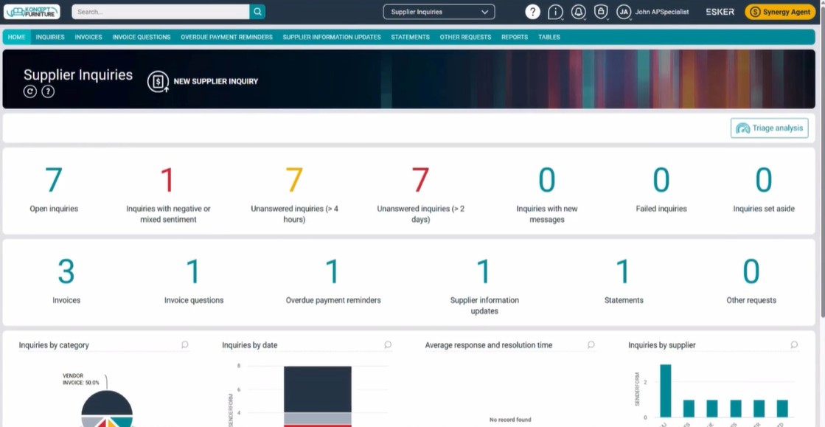
Task: Launch the Synergy Agent button
Action: [780, 12]
